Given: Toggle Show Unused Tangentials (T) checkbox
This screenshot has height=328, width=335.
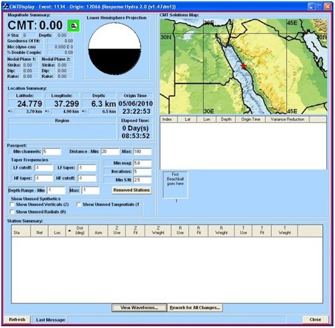Looking at the screenshot, I should point(79,205).
